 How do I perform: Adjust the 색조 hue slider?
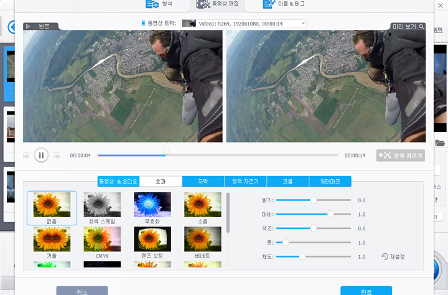pyautogui.click(x=314, y=228)
